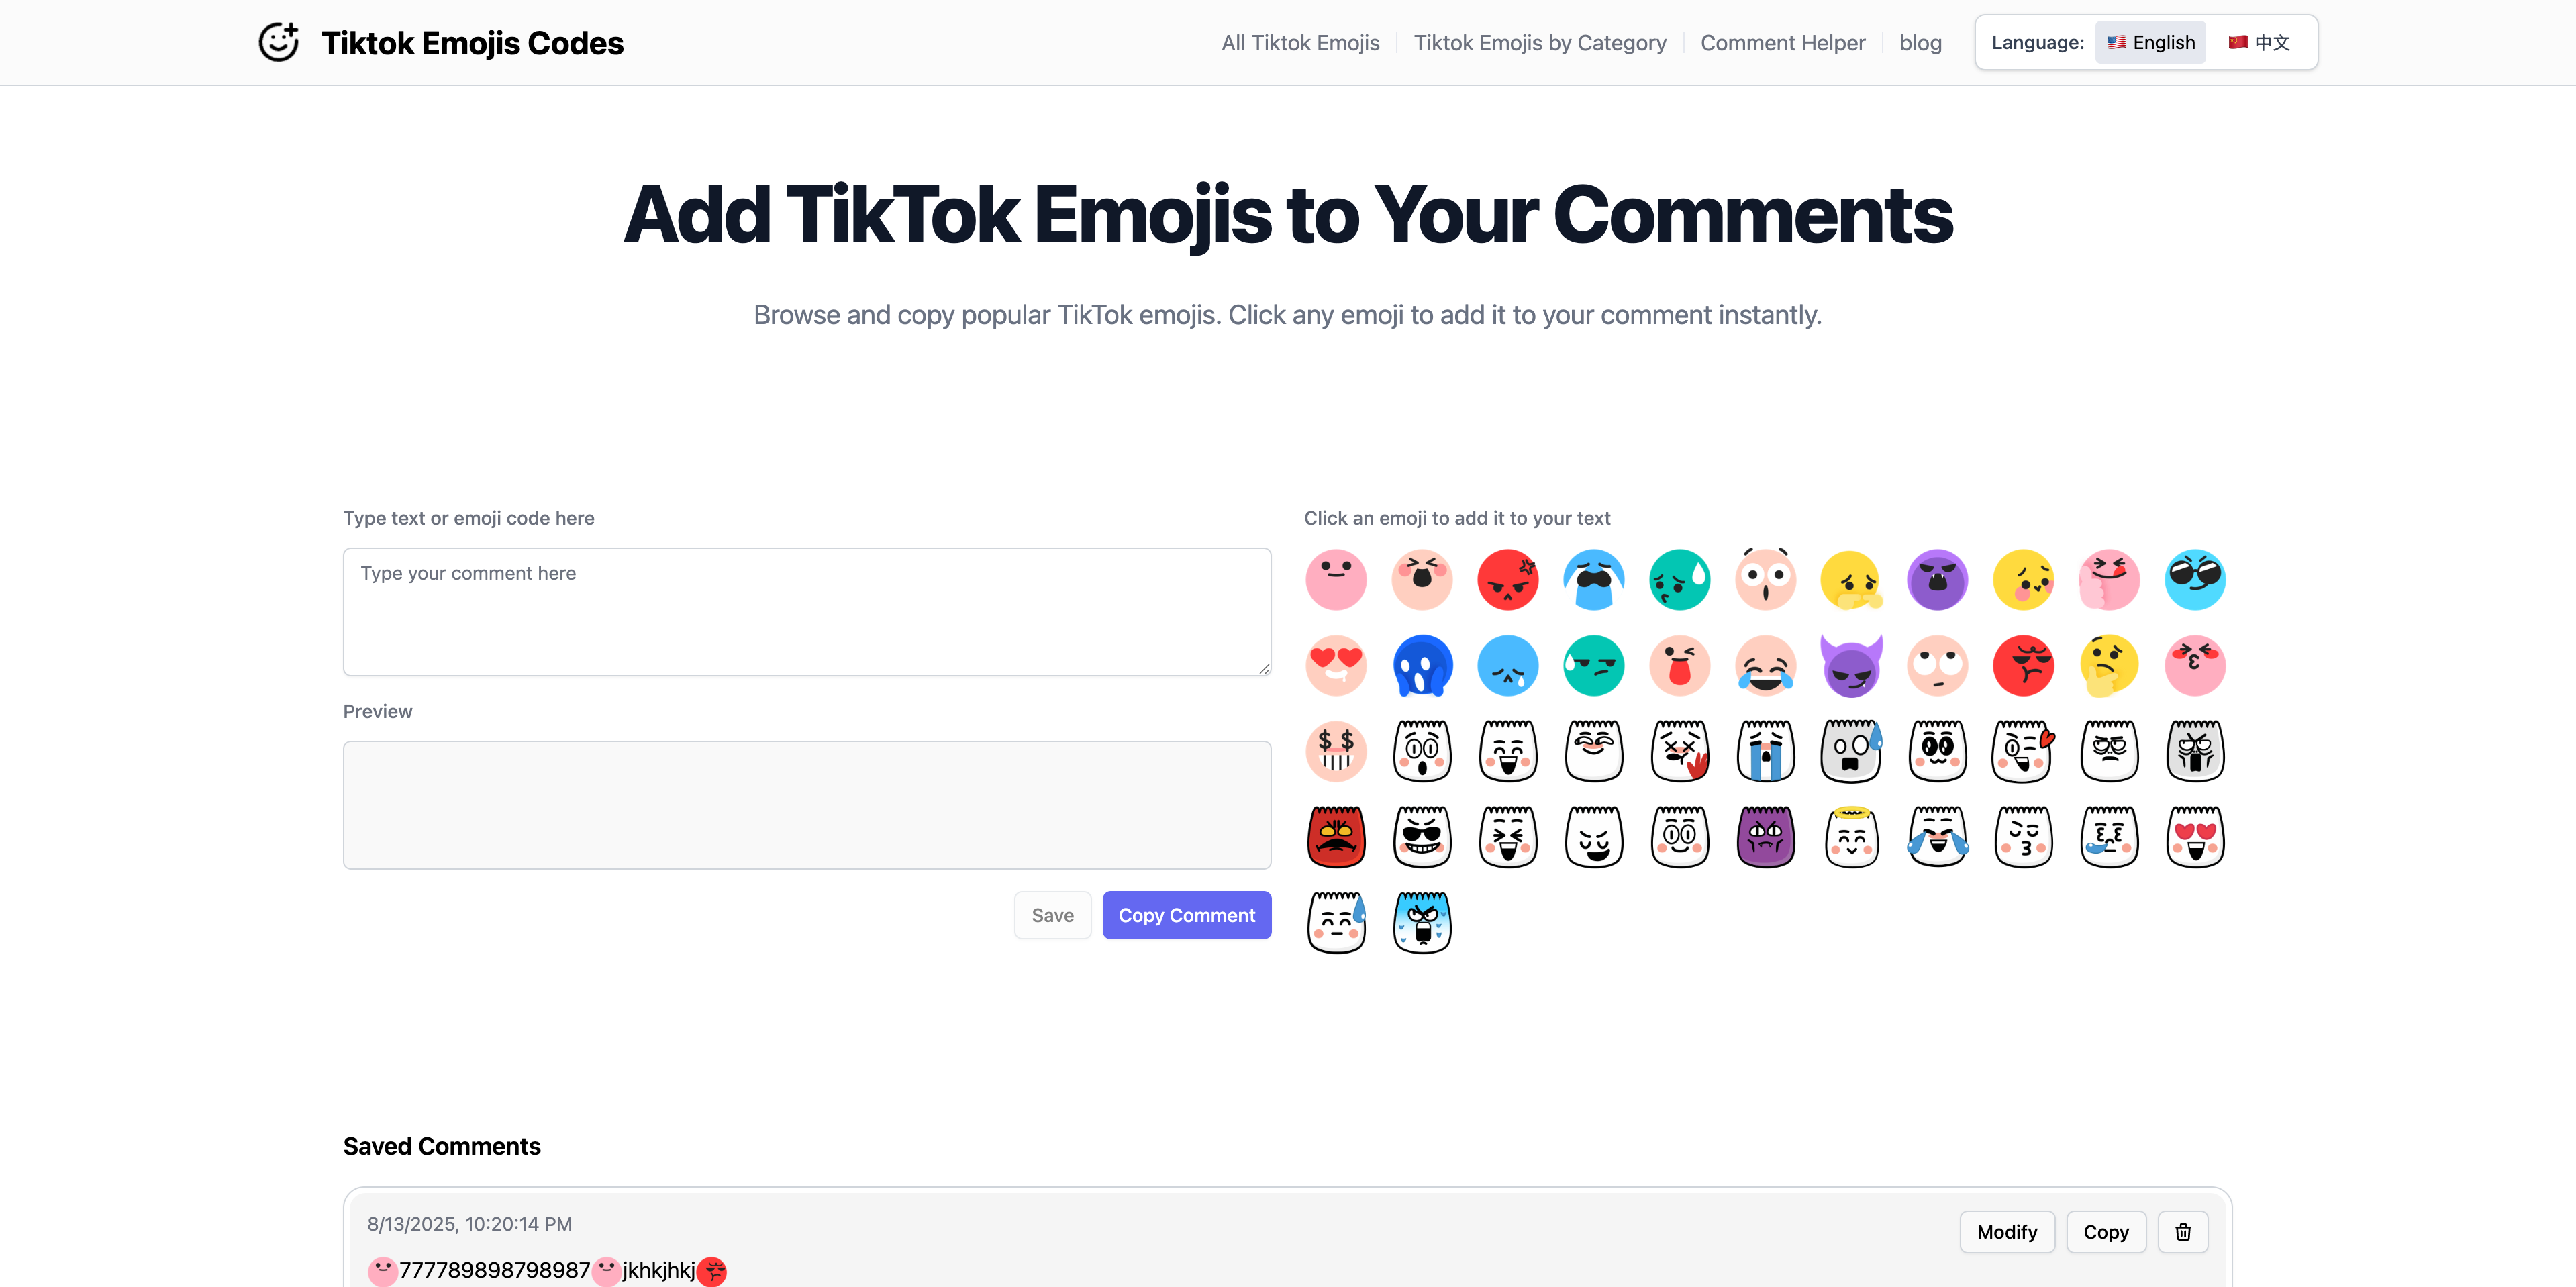Insert the white square emoji with X eyes
The image size is (2576, 1287).
[1680, 751]
